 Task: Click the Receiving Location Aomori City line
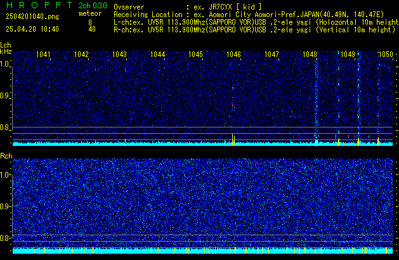point(249,15)
